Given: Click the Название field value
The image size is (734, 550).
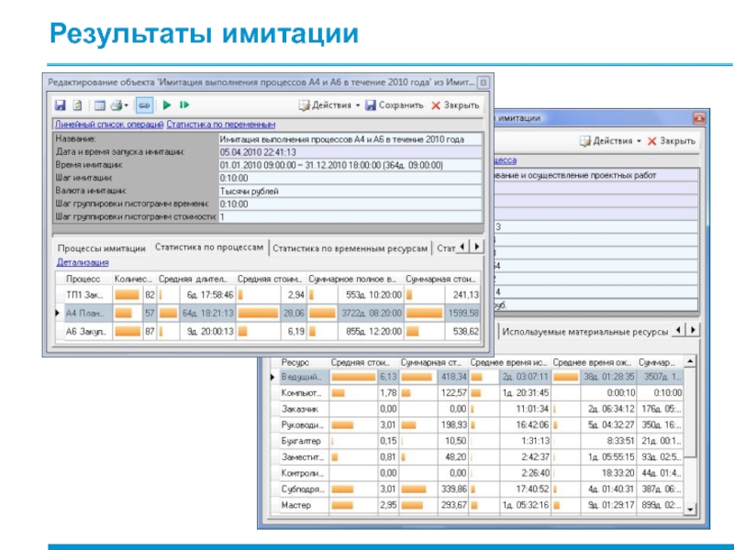Looking at the screenshot, I should [x=350, y=139].
